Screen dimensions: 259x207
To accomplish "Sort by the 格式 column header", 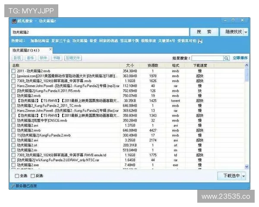I will pyautogui.click(x=175, y=66).
